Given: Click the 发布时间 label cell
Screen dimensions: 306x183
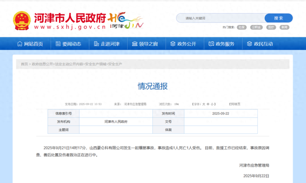Looking at the screenshot, I should pos(168,114).
